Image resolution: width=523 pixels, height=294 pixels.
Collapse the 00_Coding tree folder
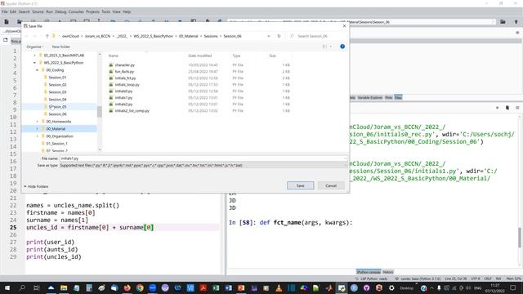point(37,70)
